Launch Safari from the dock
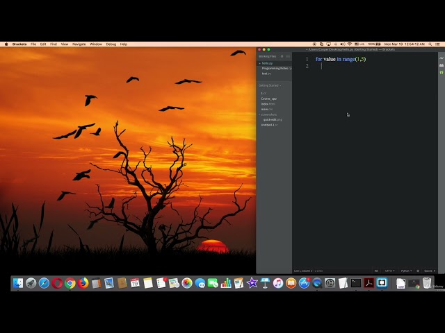 tap(44, 283)
